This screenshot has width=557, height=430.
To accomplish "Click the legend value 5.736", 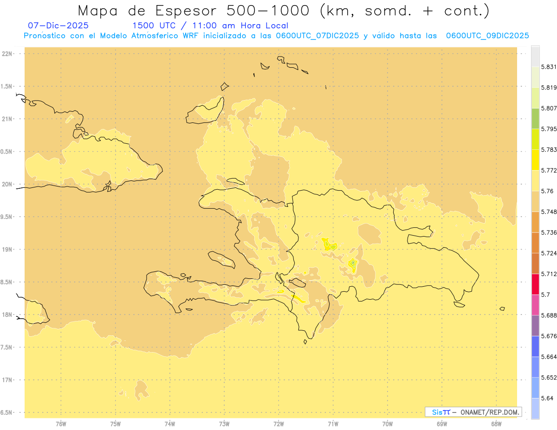I will coord(549,232).
